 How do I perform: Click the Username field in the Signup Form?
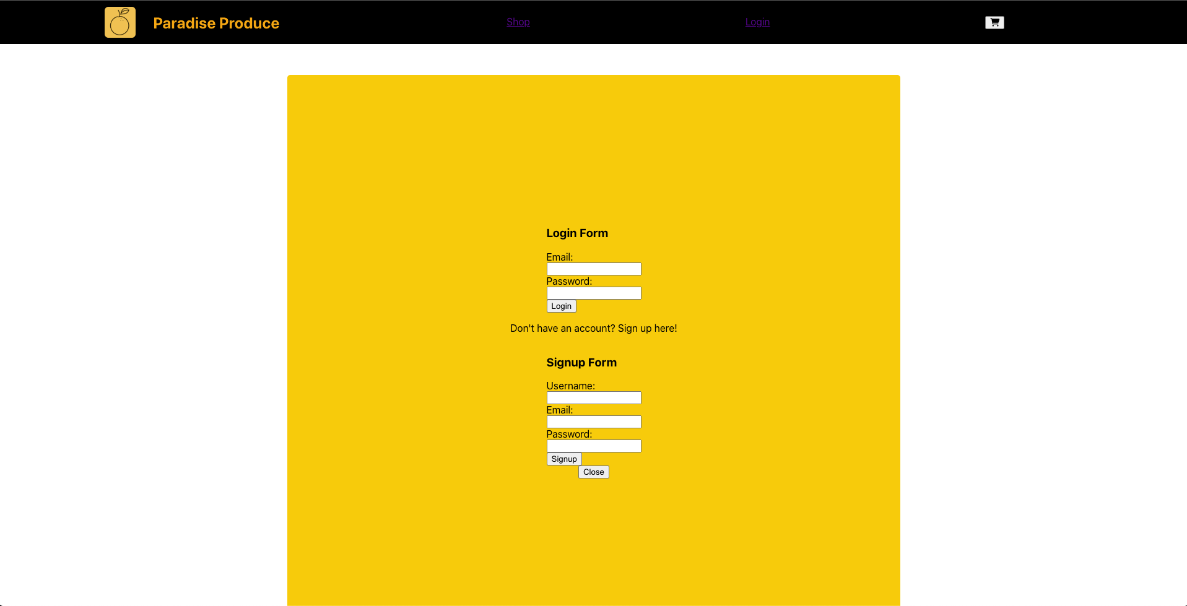tap(593, 397)
